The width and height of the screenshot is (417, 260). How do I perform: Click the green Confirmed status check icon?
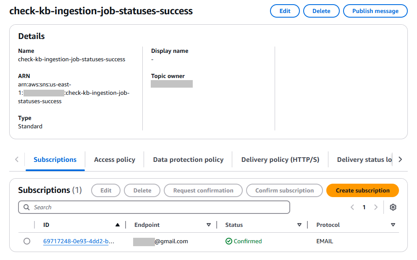click(229, 241)
